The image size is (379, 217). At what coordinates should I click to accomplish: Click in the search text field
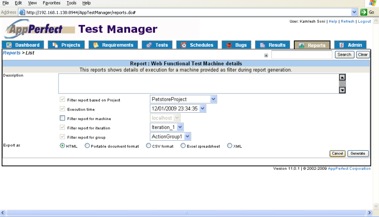pyautogui.click(x=302, y=55)
